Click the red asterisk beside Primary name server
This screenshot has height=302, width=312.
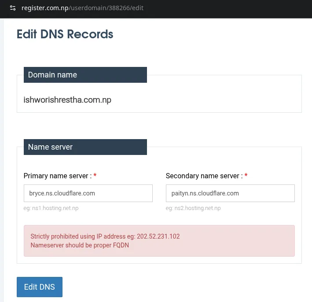[x=95, y=176]
